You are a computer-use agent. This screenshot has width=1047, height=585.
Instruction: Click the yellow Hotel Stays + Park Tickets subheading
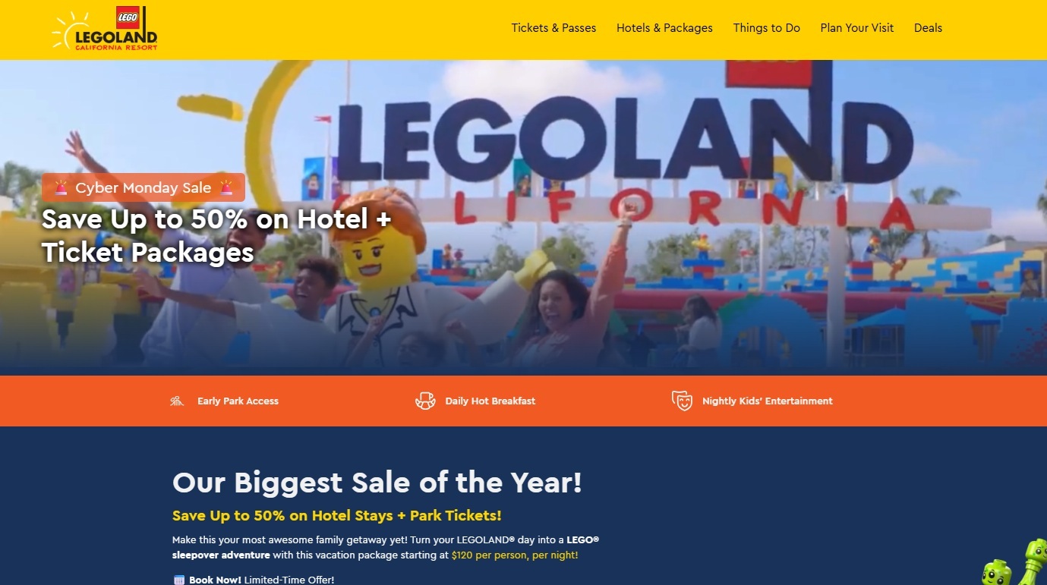(x=336, y=516)
